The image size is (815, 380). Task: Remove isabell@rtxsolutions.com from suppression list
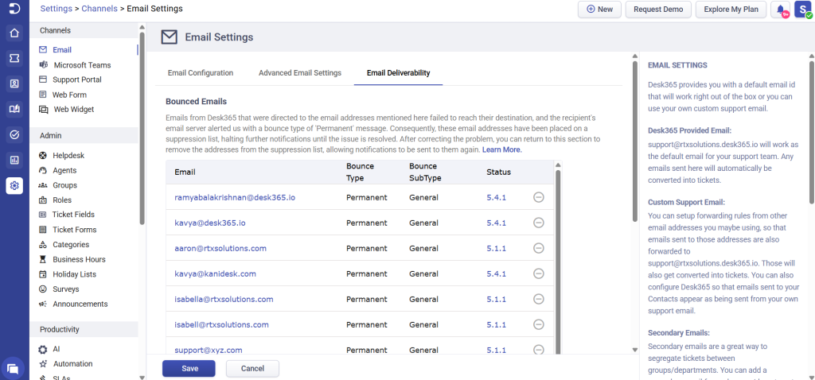point(539,324)
